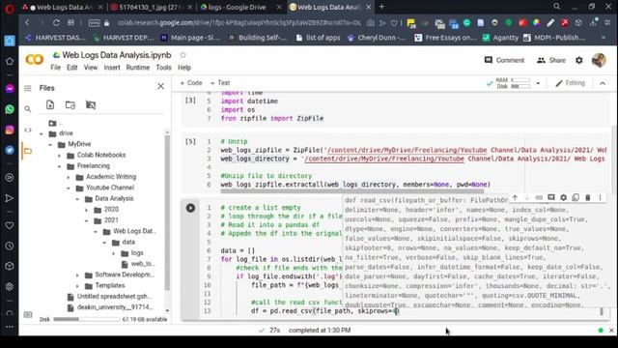Switch the Editing mode button
The width and height of the screenshot is (618, 348).
pyautogui.click(x=571, y=83)
